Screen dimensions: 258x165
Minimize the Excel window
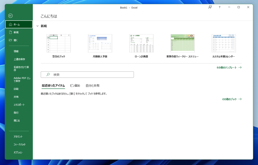click(x=229, y=7)
